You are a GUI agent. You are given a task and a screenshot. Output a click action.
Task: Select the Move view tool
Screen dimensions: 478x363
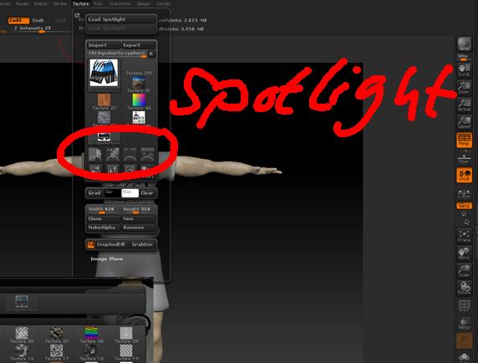click(x=464, y=253)
